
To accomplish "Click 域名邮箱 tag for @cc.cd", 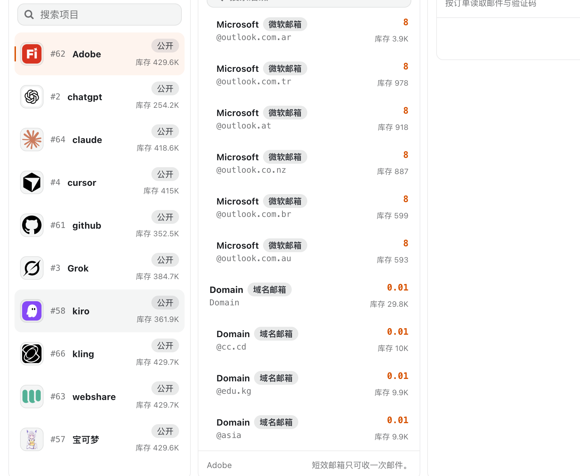I will 276,334.
